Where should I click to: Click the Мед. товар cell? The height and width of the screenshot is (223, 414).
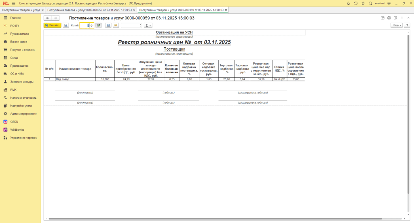pos(75,79)
